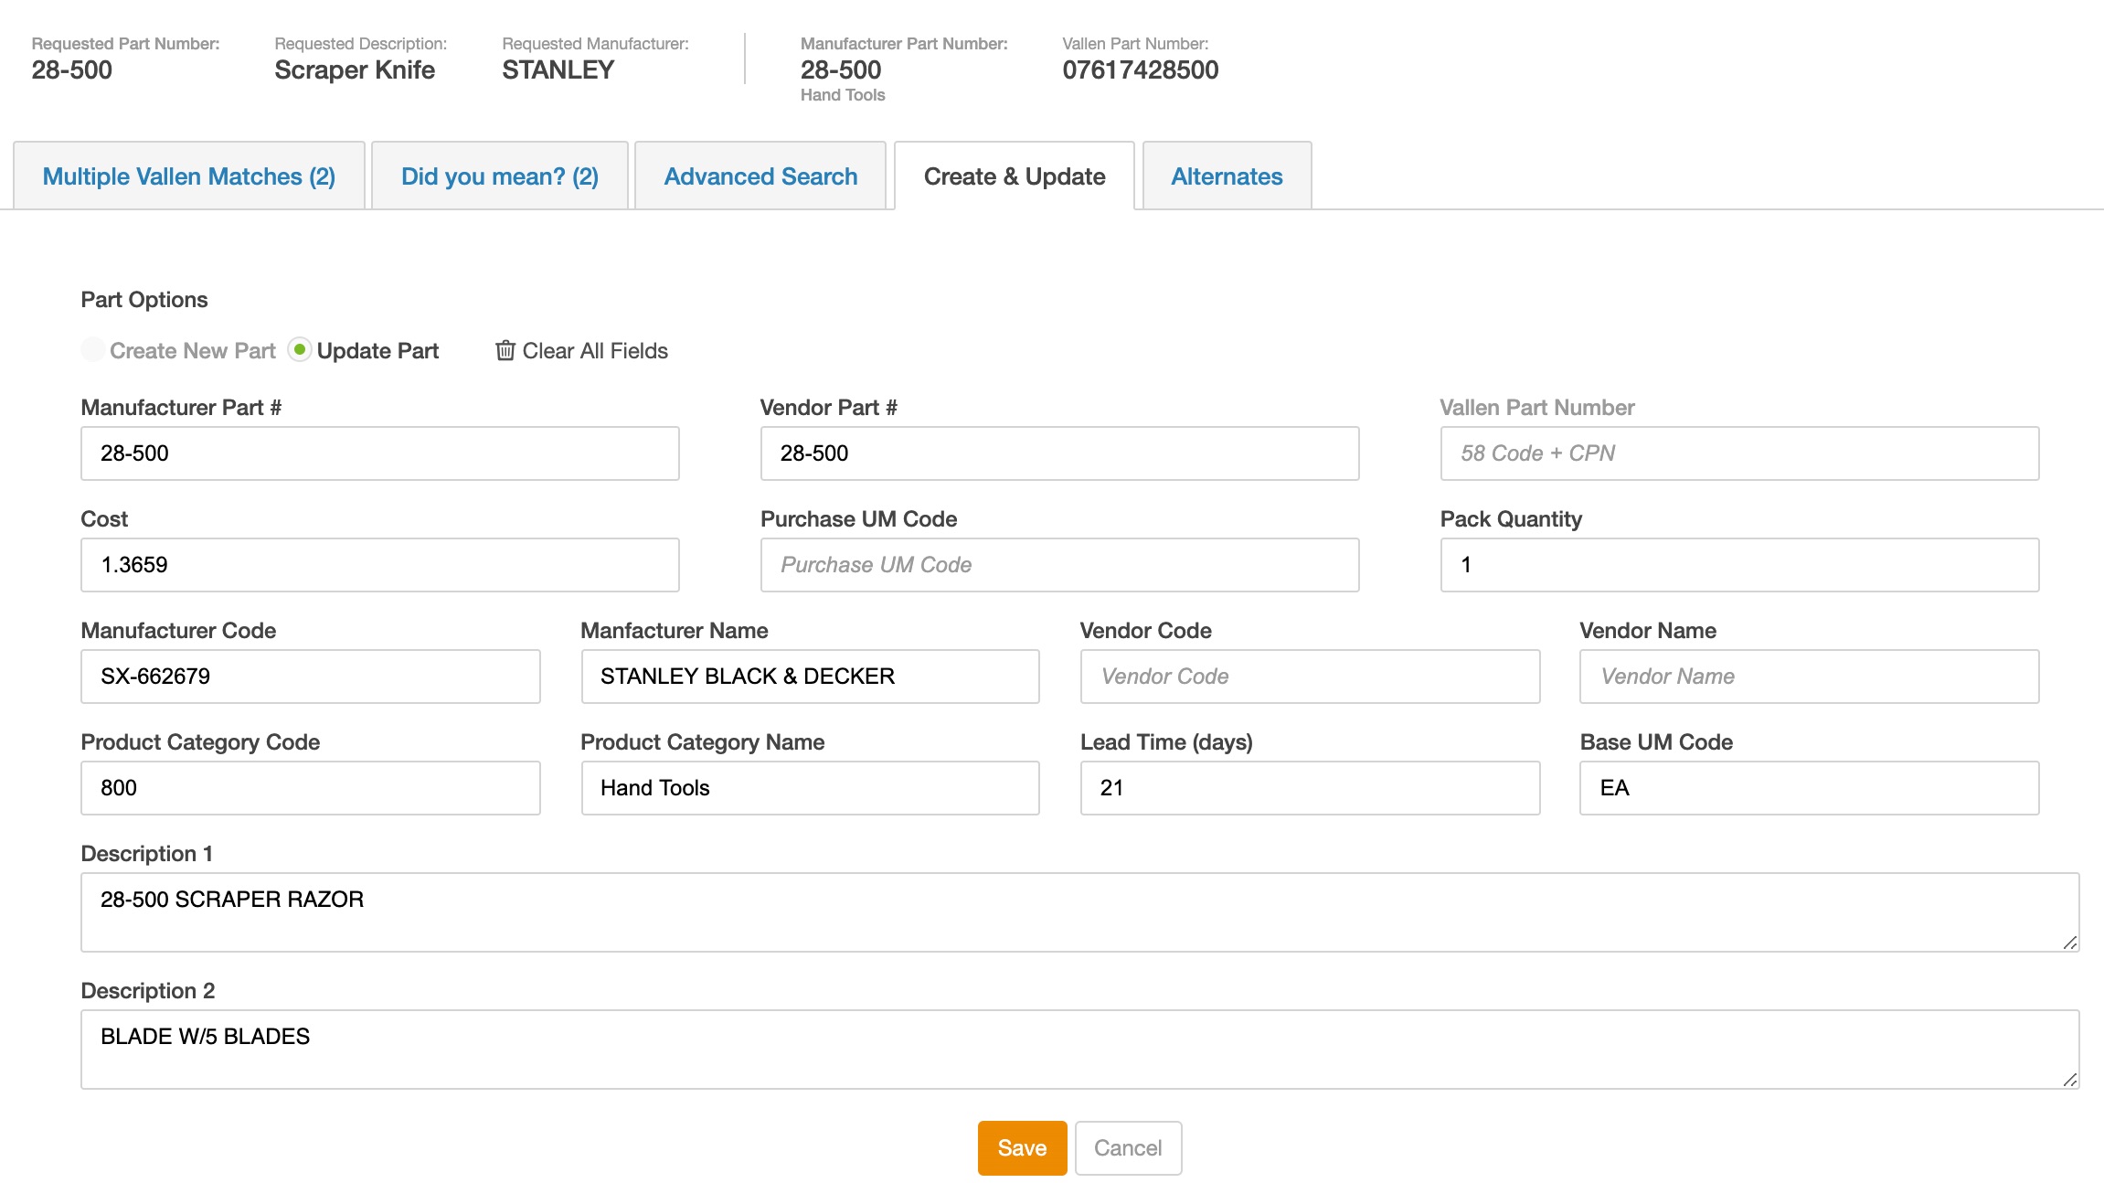The image size is (2104, 1183).
Task: Go to the Alternates tab
Action: [1227, 176]
